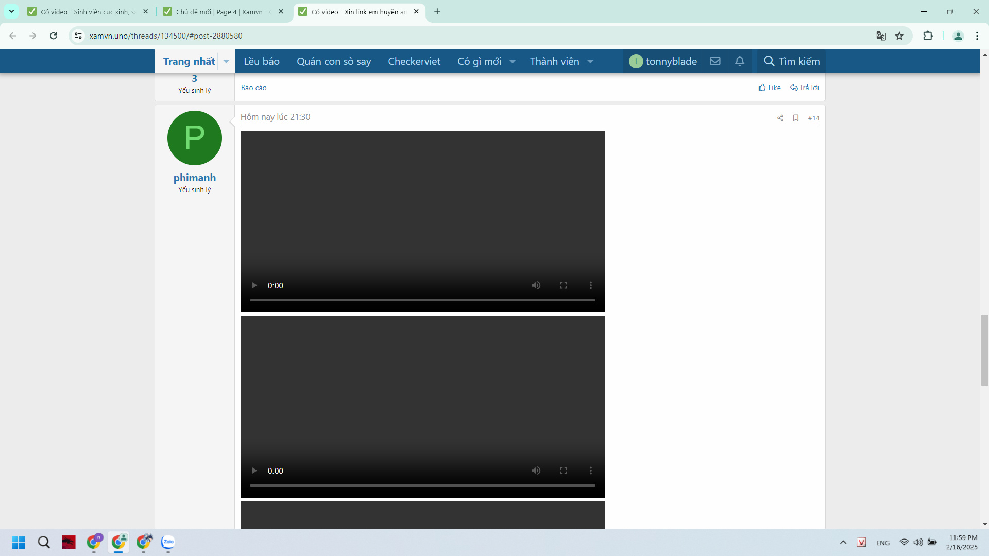
Task: Open Quán con sò say menu
Action: pos(334,61)
